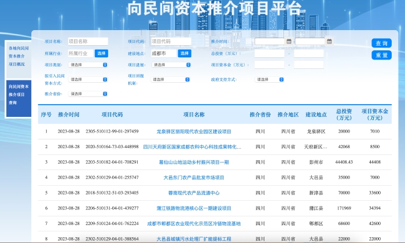The height and width of the screenshot is (243, 405).
Task: Open the end date calendar picker
Action: tap(329, 42)
